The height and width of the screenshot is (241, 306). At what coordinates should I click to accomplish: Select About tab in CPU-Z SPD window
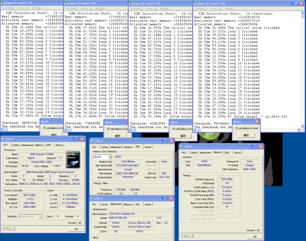[148, 147]
